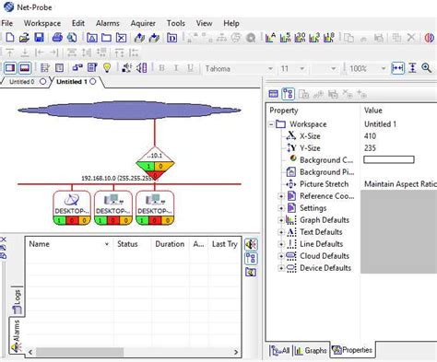This screenshot has height=362, width=437.
Task: Open the Workspace menu
Action: (x=42, y=23)
